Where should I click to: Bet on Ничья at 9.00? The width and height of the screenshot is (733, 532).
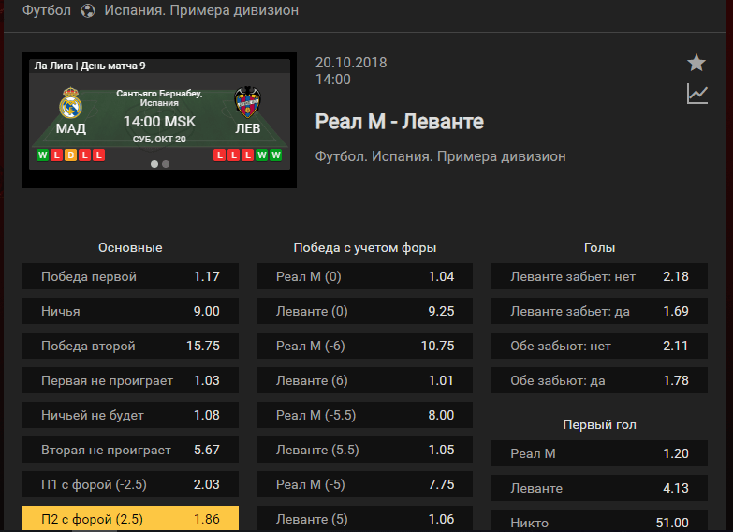(x=130, y=311)
